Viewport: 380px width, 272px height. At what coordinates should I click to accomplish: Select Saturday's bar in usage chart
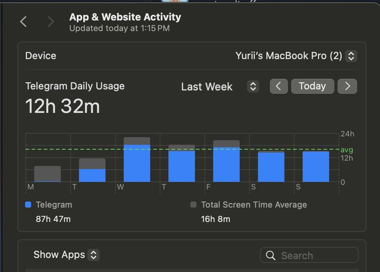271,167
